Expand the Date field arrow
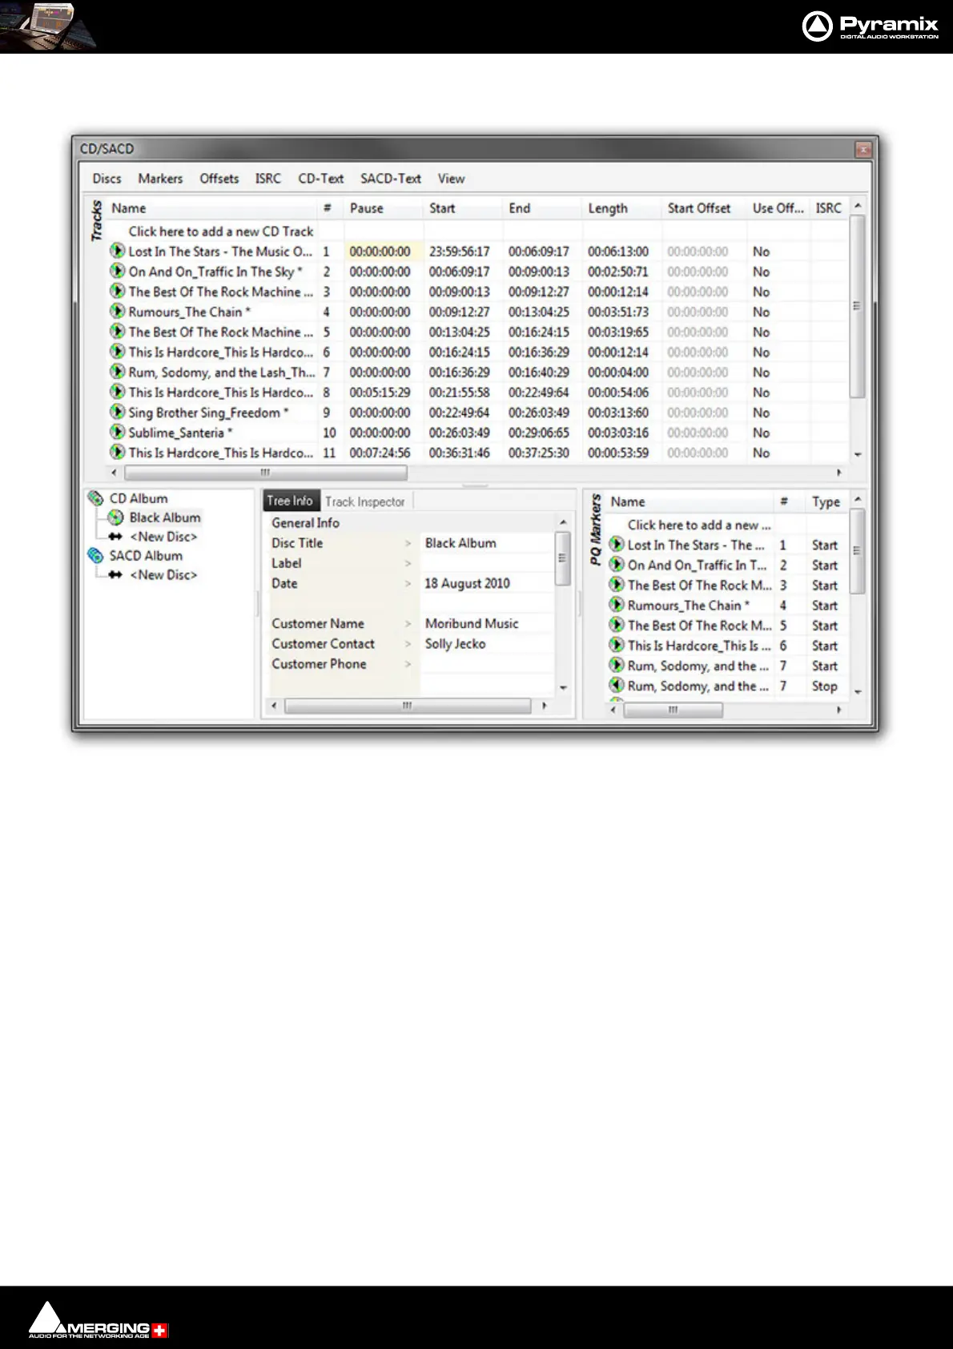The height and width of the screenshot is (1349, 953). [x=408, y=583]
